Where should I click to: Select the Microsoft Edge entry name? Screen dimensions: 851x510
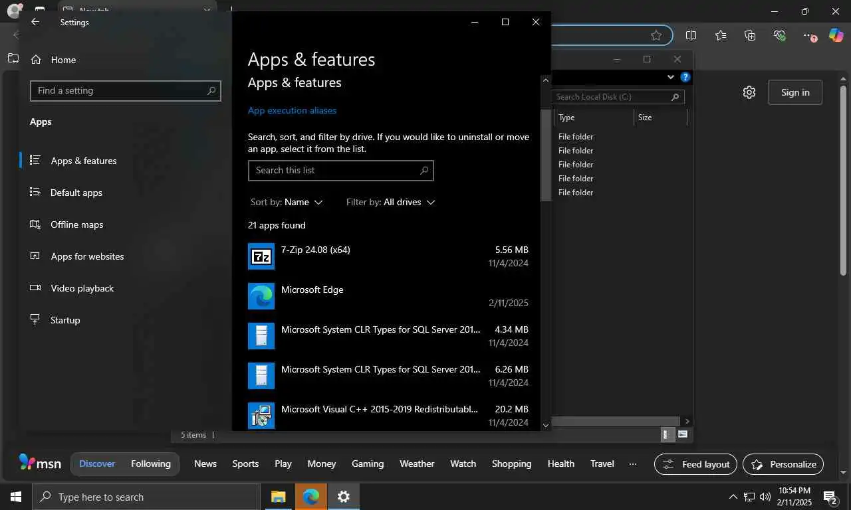312,290
